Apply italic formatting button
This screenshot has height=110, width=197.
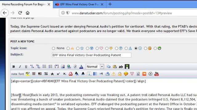click(x=20, y=67)
